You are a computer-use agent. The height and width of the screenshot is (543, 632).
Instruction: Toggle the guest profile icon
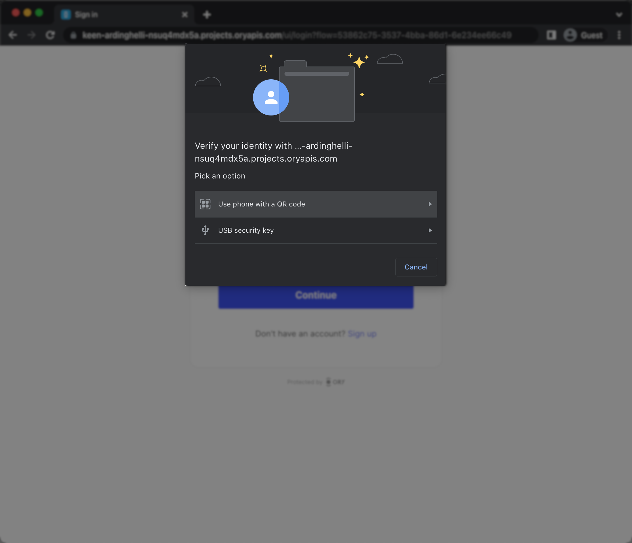pyautogui.click(x=571, y=35)
